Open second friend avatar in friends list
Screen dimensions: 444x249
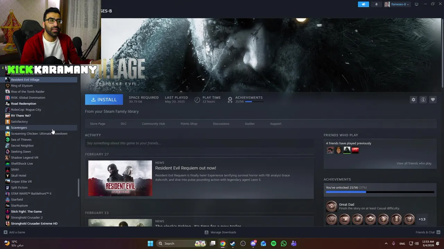[x=339, y=150]
